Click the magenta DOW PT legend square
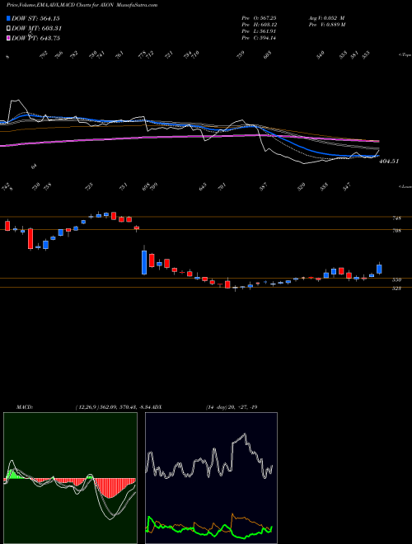The image size is (412, 544). point(8,38)
